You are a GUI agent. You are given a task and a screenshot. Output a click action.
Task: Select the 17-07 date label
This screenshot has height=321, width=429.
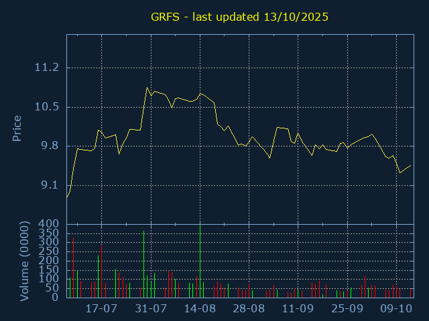(102, 309)
